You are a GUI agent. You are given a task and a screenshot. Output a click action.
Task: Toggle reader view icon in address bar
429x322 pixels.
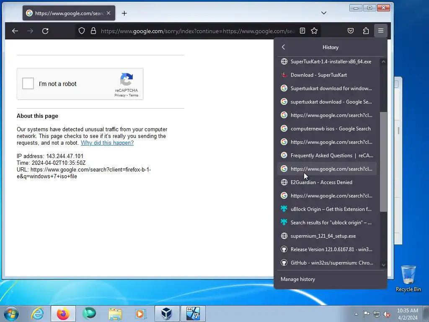302,31
